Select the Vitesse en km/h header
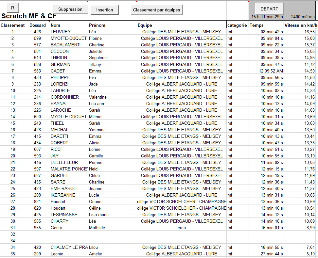The width and height of the screenshot is (318, 258). click(x=301, y=25)
